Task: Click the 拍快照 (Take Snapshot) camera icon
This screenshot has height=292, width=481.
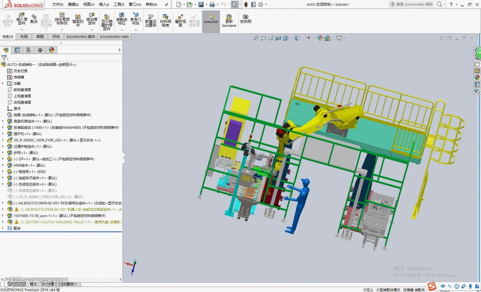Action: coord(246,19)
